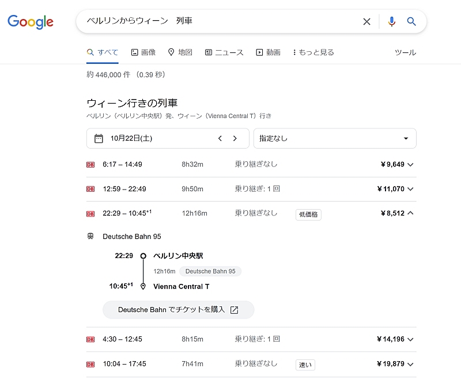Viewport: 461px width, 383px height.
Task: Go to the previous date with the left chevron
Action: 220,138
